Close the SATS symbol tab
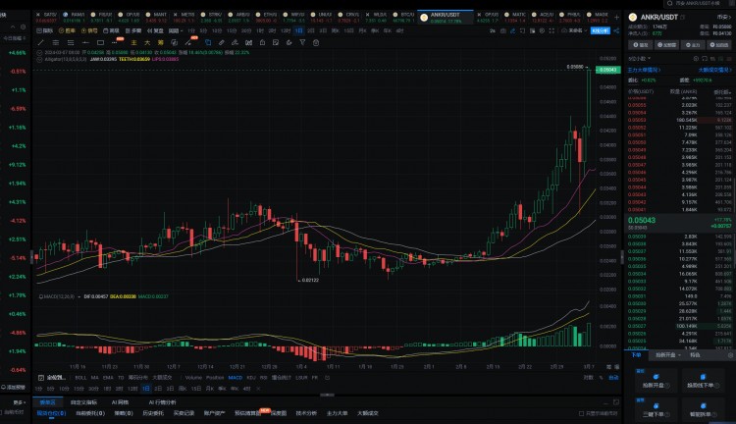Screen dimensions: 736x424 (38, 15)
